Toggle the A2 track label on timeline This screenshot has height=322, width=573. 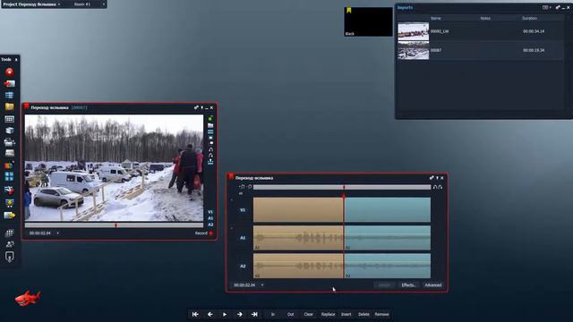[243, 267]
